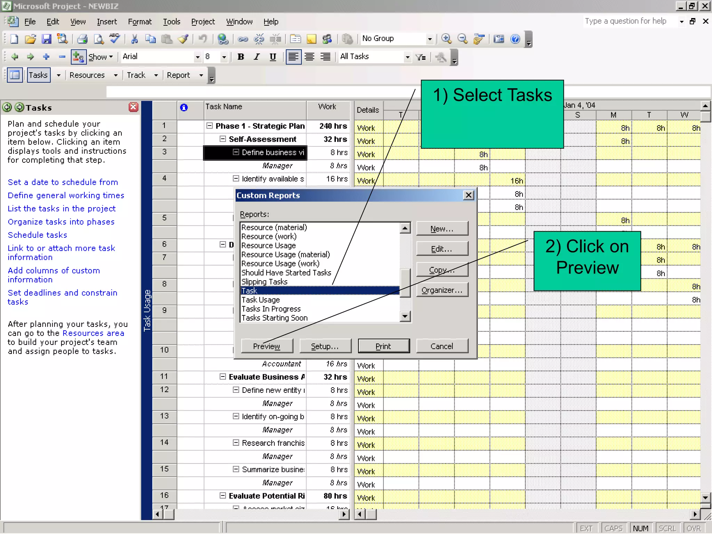The height and width of the screenshot is (534, 712).
Task: Add a task note with the yellow note icon
Action: pos(311,39)
